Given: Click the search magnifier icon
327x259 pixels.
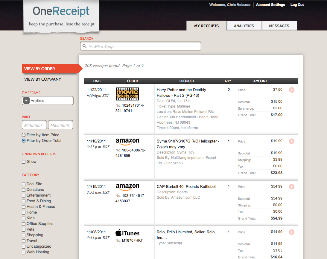Looking at the screenshot, I should coord(84,46).
